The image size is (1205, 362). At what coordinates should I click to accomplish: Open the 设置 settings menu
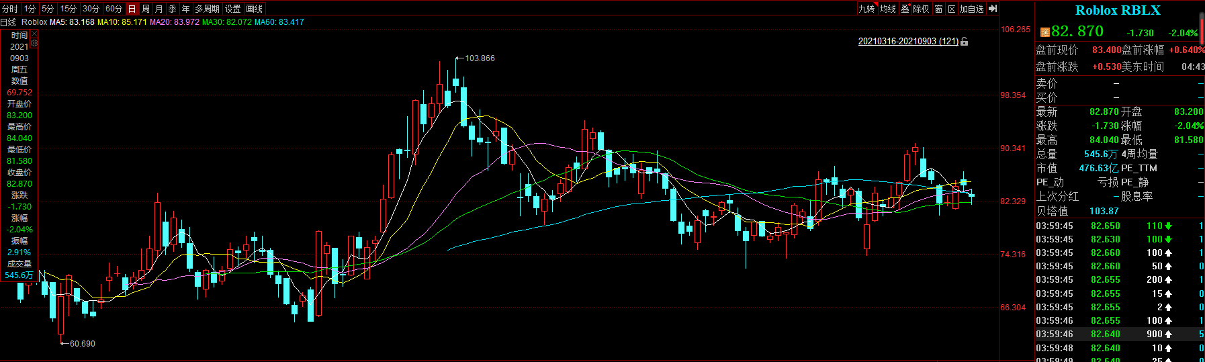tap(232, 9)
